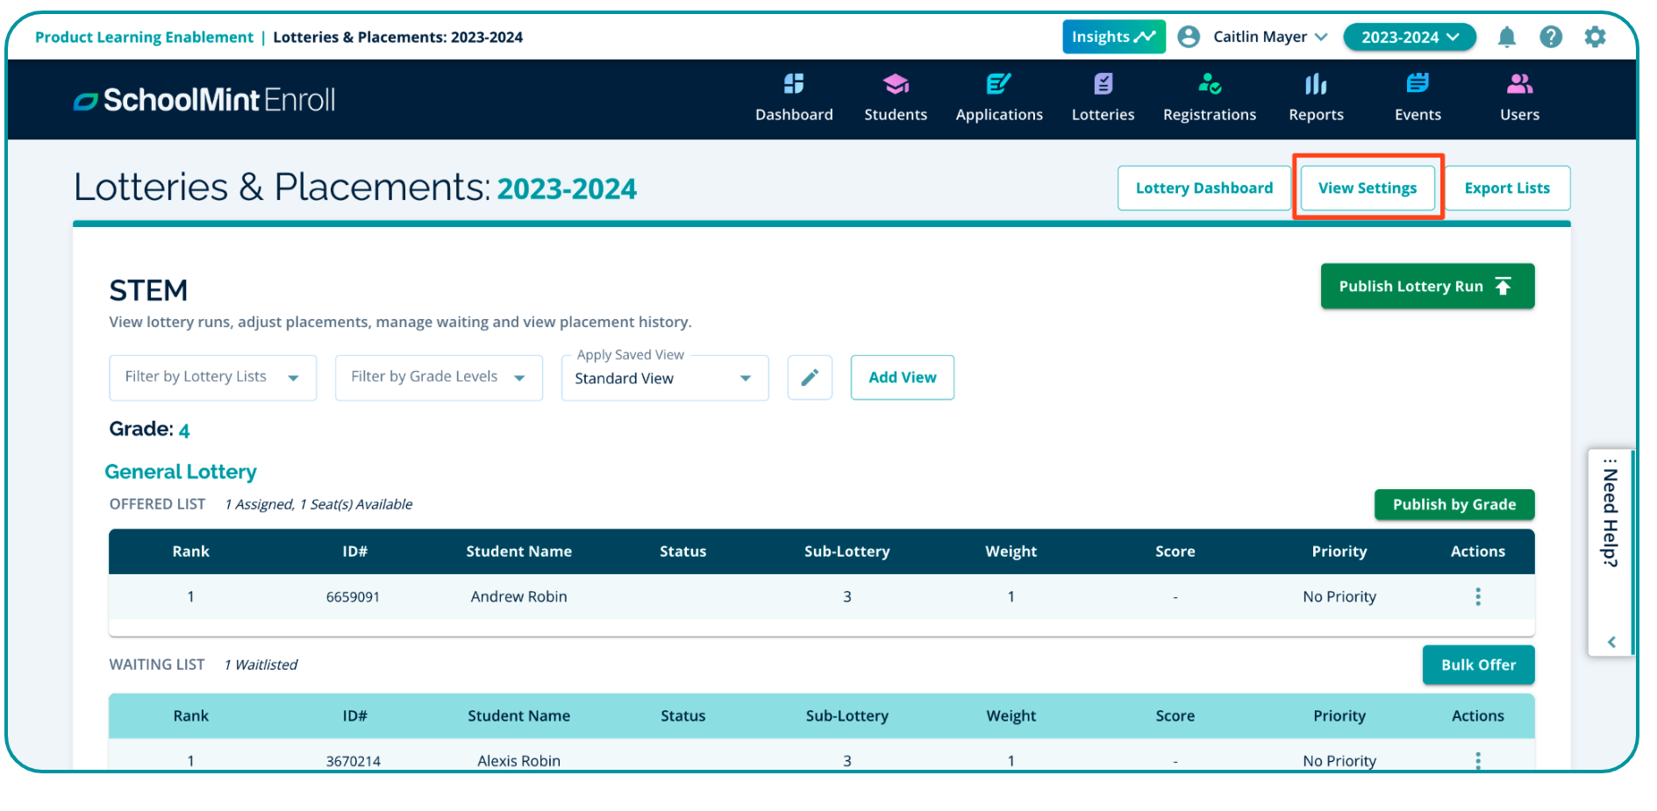This screenshot has height=811, width=1657.
Task: Click the pencil edit view icon
Action: [x=809, y=377]
